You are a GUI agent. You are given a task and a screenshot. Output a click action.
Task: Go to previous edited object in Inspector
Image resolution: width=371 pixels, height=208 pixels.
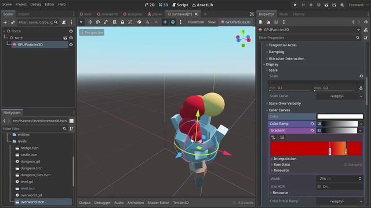click(x=353, y=22)
